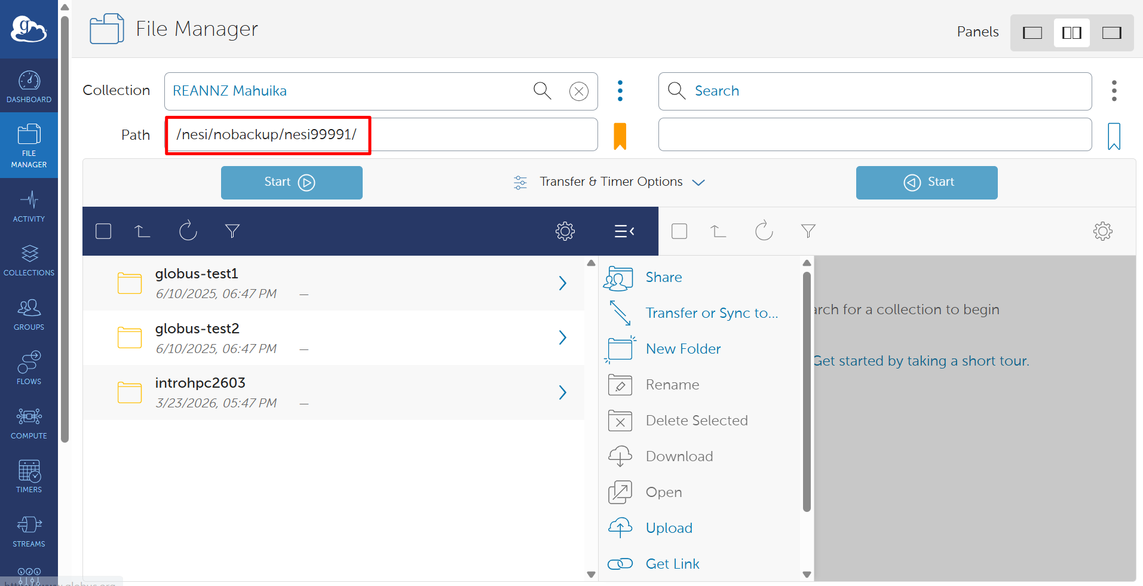The height and width of the screenshot is (586, 1143).
Task: Open the filter in left pane
Action: [x=232, y=231]
